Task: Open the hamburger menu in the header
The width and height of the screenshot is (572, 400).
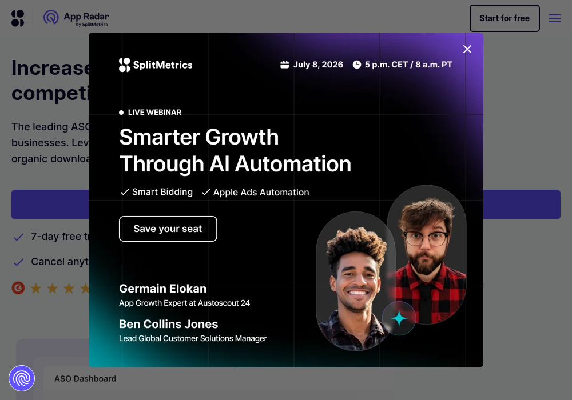Action: click(x=555, y=18)
